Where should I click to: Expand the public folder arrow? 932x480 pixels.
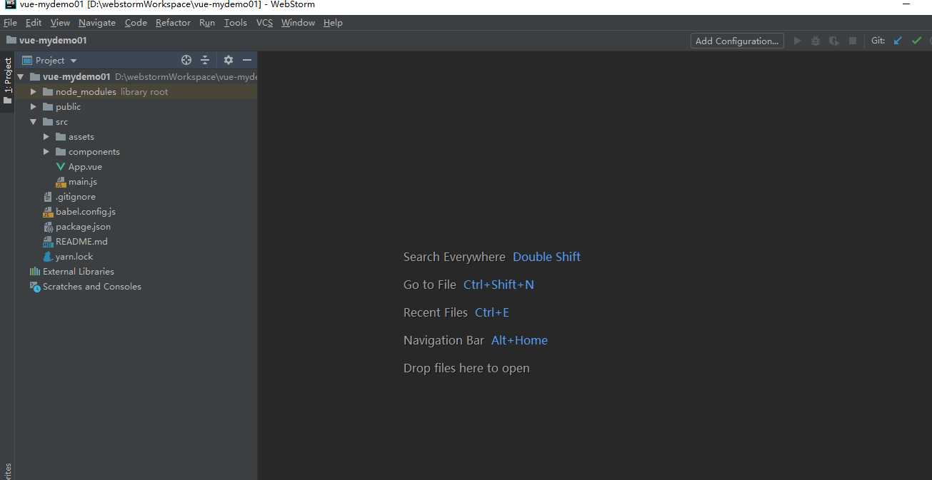[x=33, y=107]
